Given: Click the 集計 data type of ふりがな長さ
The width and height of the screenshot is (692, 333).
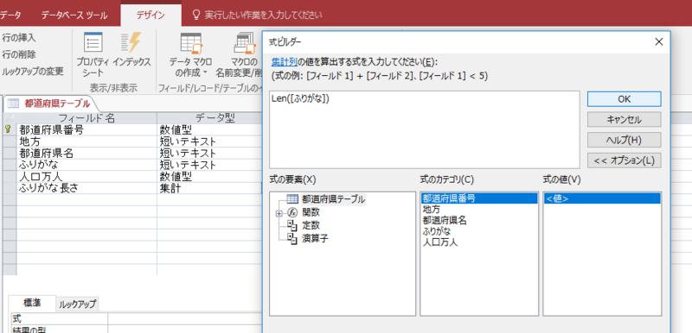Looking at the screenshot, I should point(209,188).
